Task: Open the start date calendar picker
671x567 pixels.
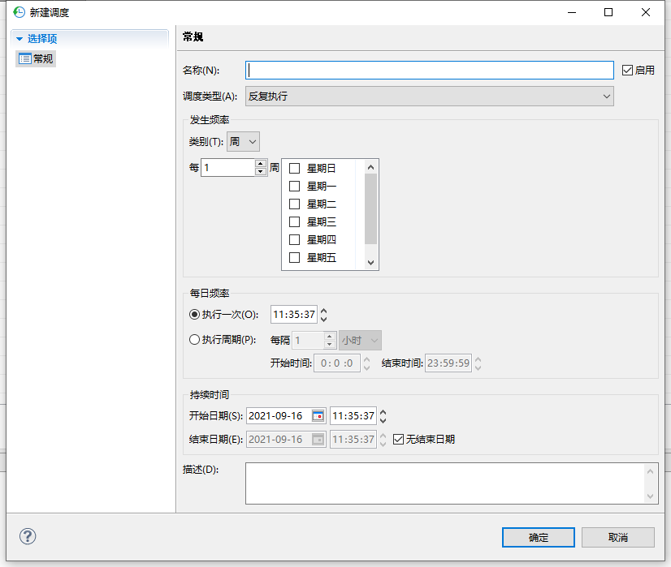Action: pos(318,416)
